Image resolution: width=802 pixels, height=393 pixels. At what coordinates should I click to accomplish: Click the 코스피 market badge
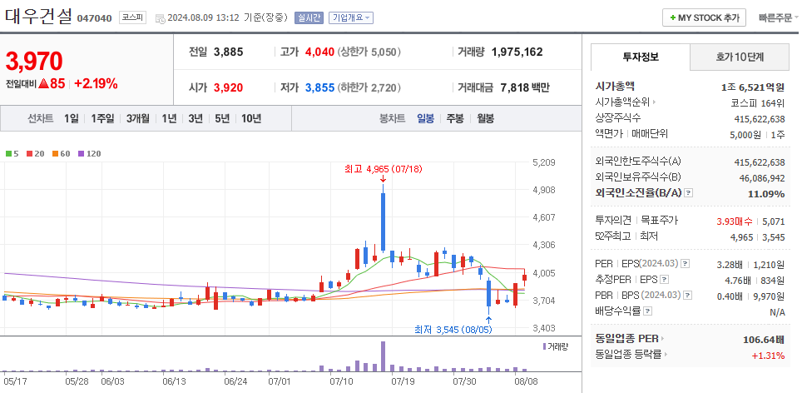click(x=132, y=17)
